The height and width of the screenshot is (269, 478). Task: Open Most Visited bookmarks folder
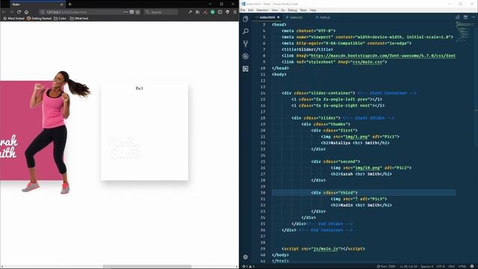coord(13,19)
